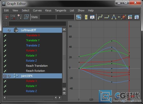Apply Linear tangents icon
Viewport: 143px width, 104px height.
(x=114, y=17)
